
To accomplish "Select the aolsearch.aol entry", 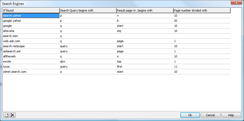I will click(x=31, y=51).
